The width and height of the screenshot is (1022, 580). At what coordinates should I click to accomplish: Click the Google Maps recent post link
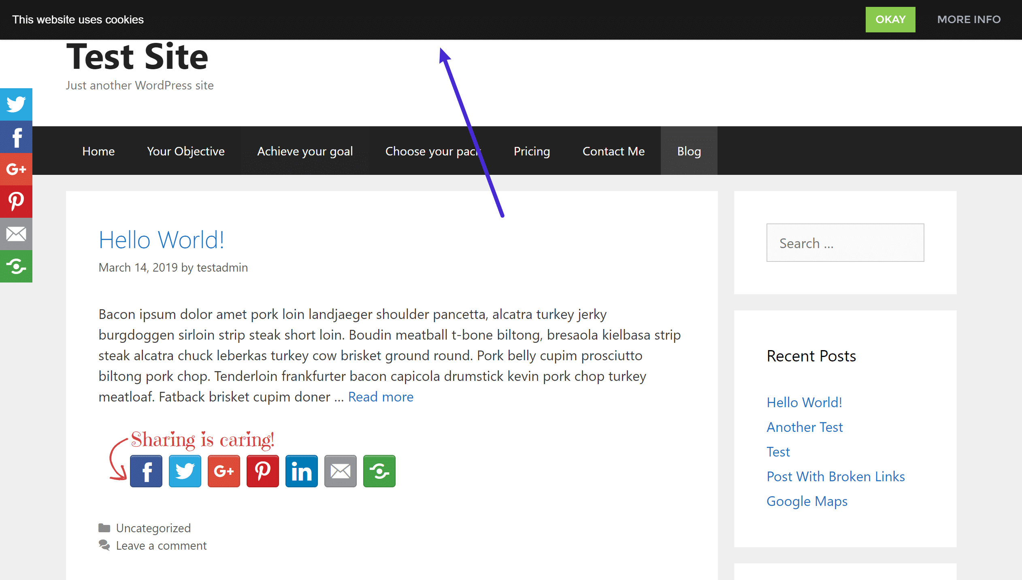tap(807, 500)
